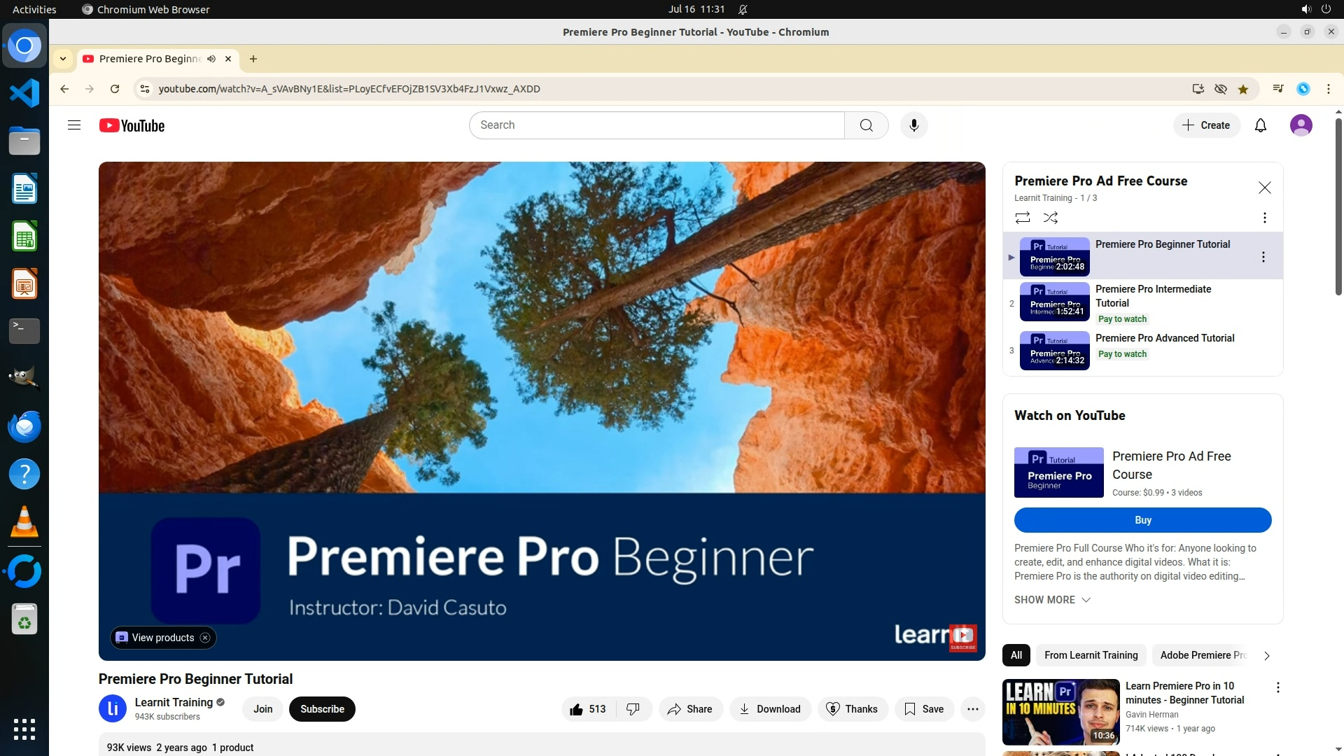
Task: Toggle shuffle playlist button
Action: pos(1050,218)
